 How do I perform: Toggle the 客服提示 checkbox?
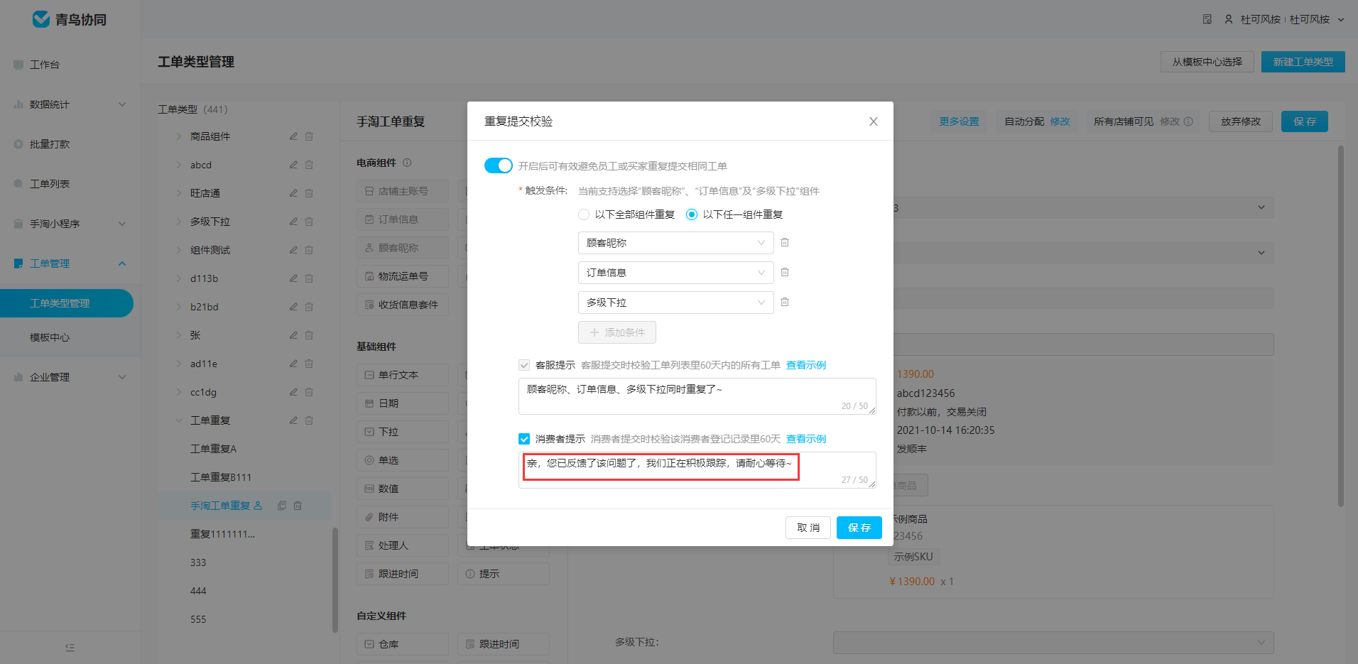coord(524,365)
